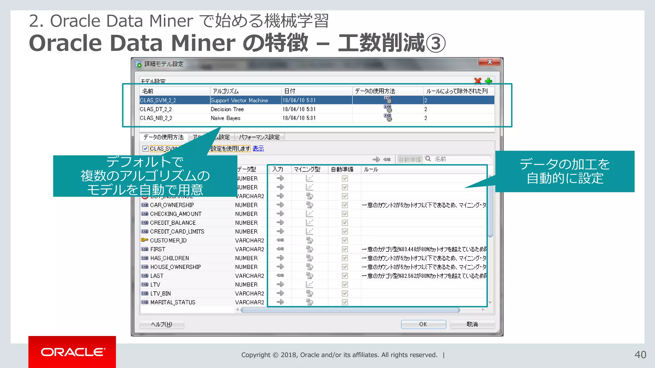Image resolution: width=655 pixels, height=368 pixels.
Task: Select the Decision Tree model row
Action: (x=317, y=109)
